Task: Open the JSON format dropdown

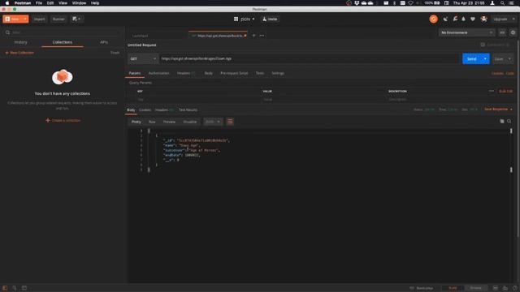Action: 213,122
